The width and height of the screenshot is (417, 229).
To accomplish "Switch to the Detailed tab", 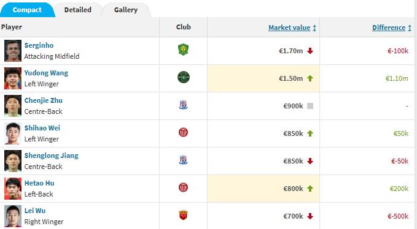I will coord(77,10).
